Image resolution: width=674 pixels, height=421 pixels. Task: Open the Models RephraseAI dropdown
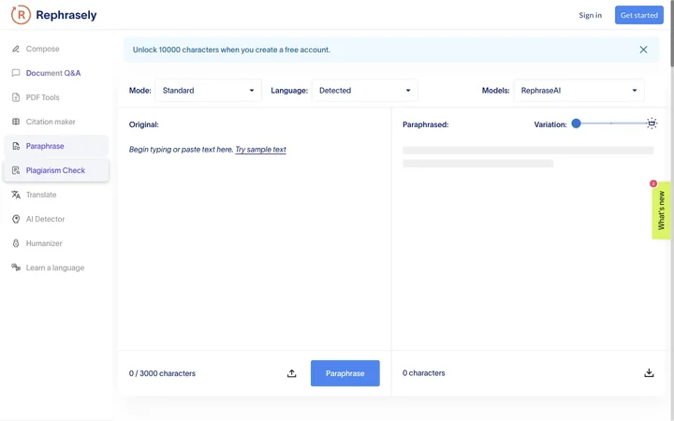coord(579,91)
